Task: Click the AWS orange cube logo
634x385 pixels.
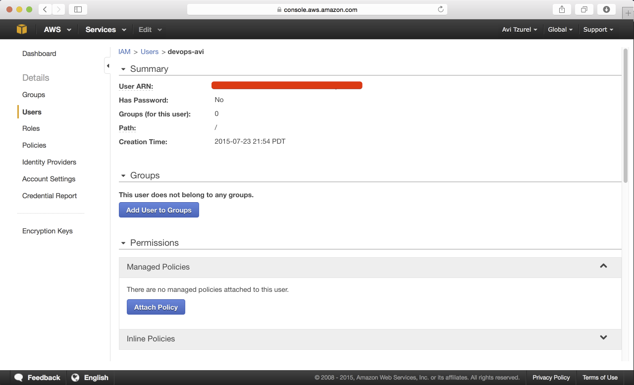Action: (22, 29)
